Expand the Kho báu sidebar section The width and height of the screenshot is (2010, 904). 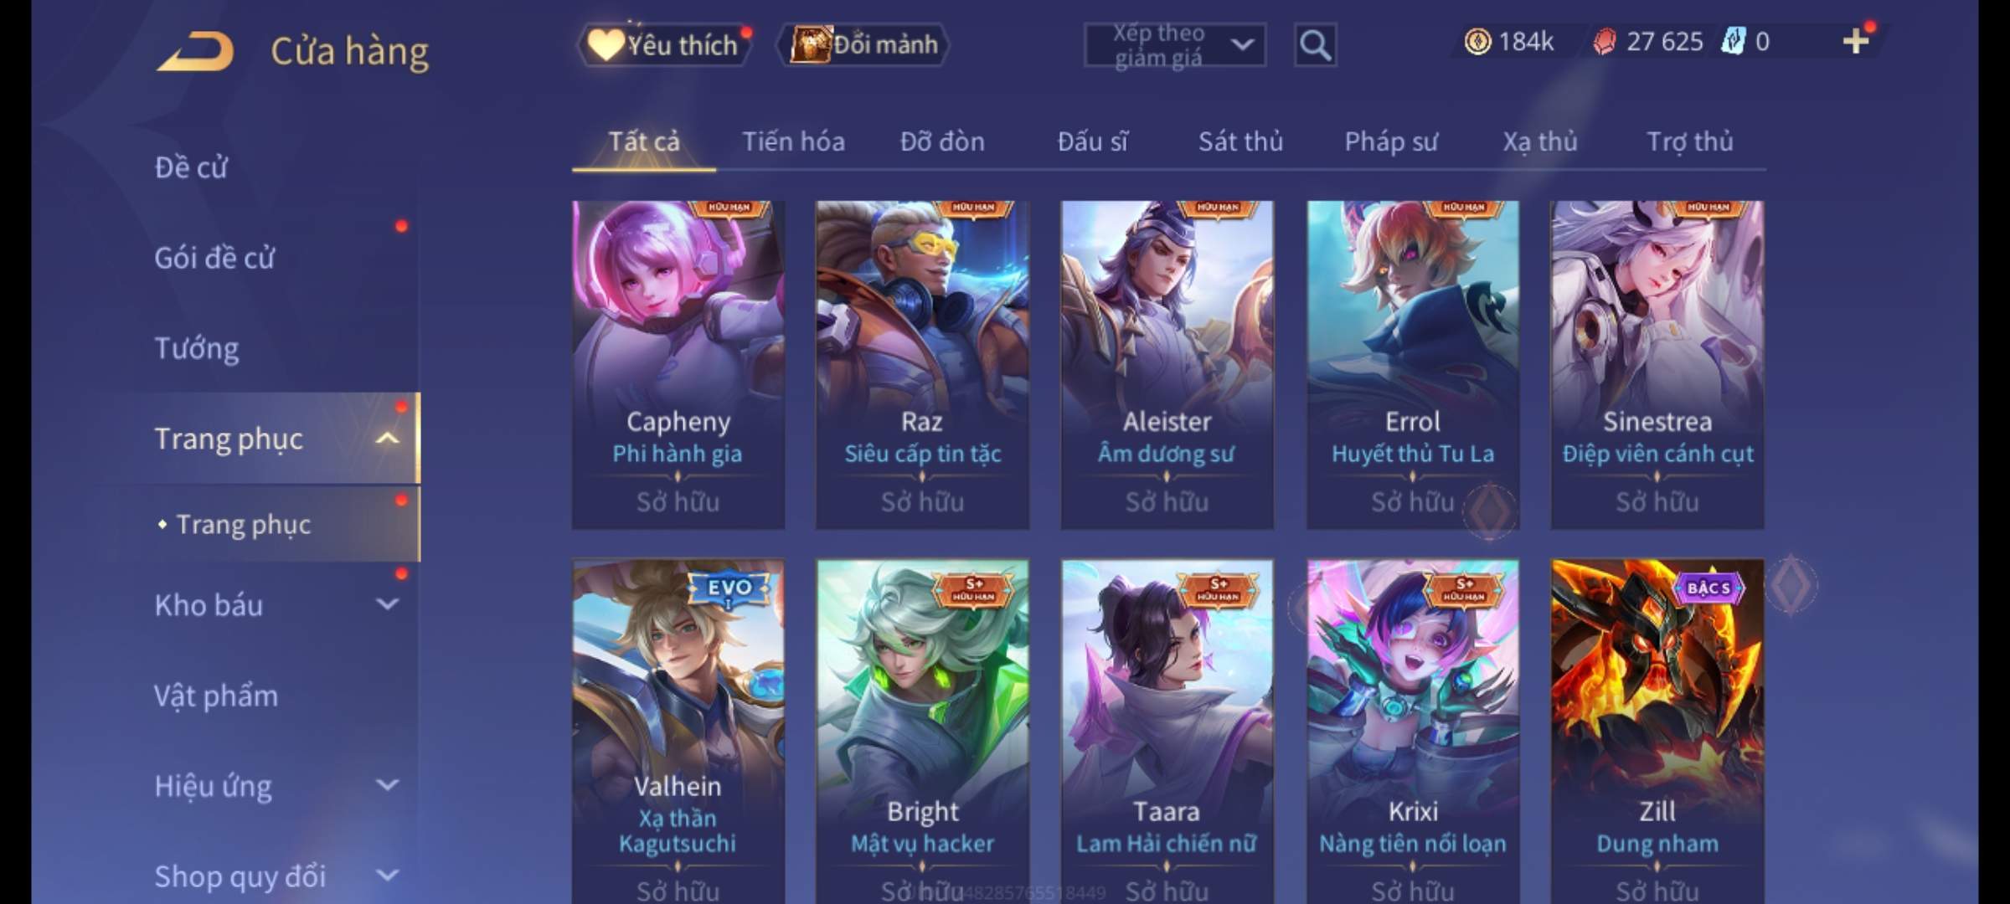(x=387, y=604)
